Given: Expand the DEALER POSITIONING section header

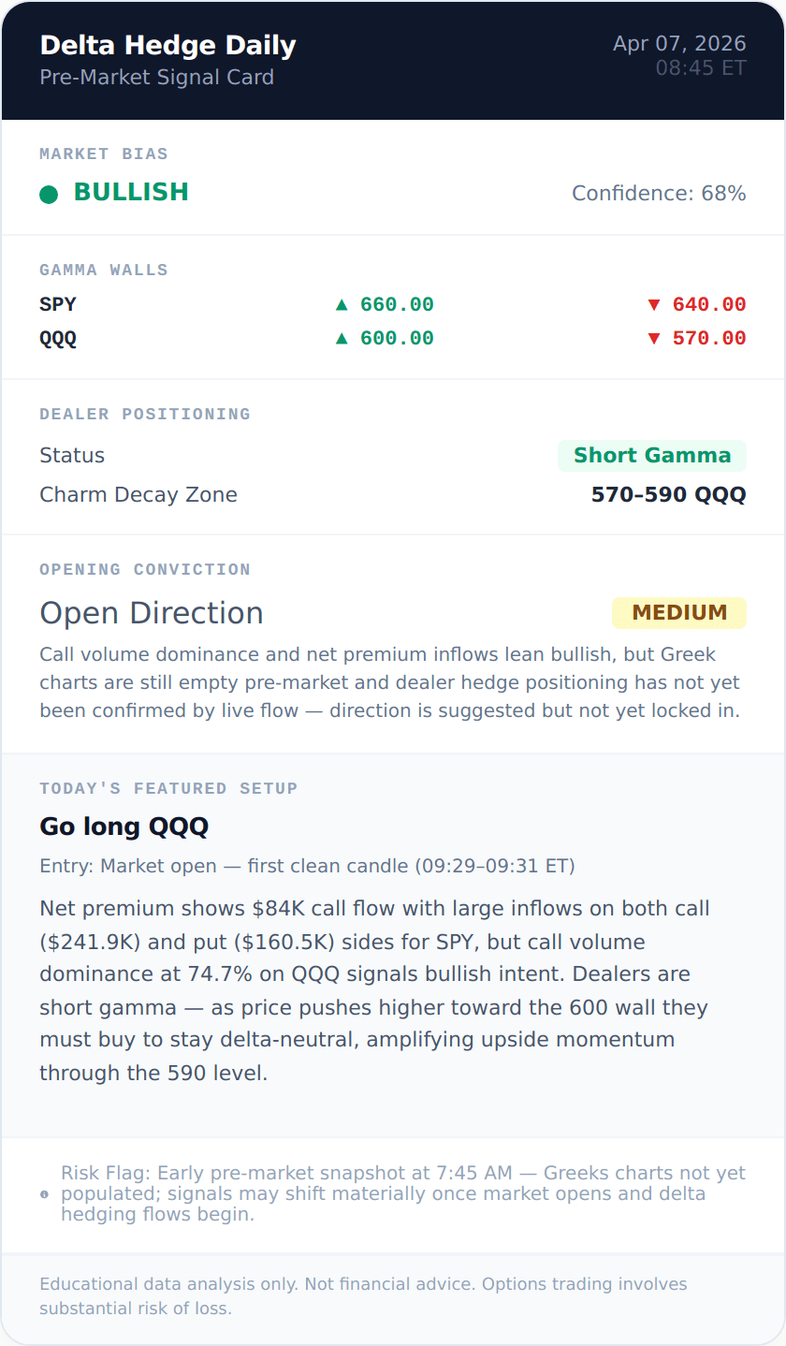Looking at the screenshot, I should 145,414.
